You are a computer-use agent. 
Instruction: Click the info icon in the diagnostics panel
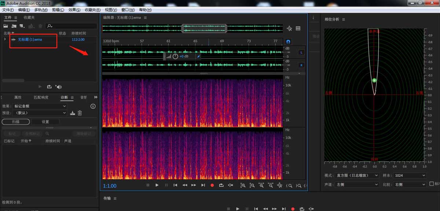(x=93, y=106)
